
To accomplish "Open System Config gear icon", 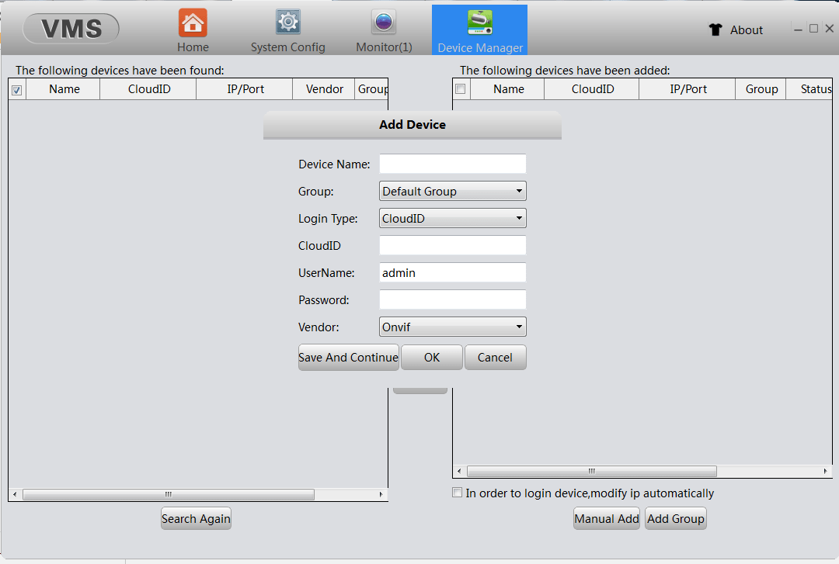I will point(288,22).
